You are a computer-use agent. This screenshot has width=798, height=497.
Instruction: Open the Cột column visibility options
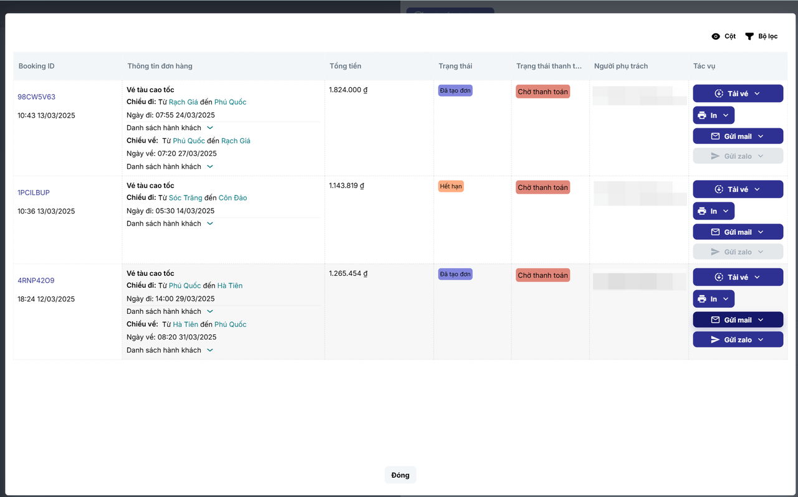(x=723, y=36)
